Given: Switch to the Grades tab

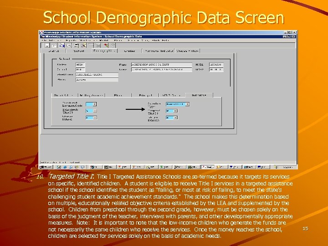Looking at the screenshot, I should point(130,51).
